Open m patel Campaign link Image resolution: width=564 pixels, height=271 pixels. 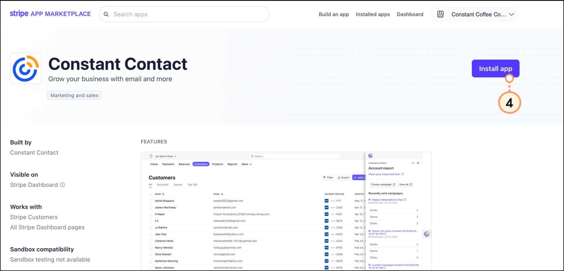tap(394, 266)
